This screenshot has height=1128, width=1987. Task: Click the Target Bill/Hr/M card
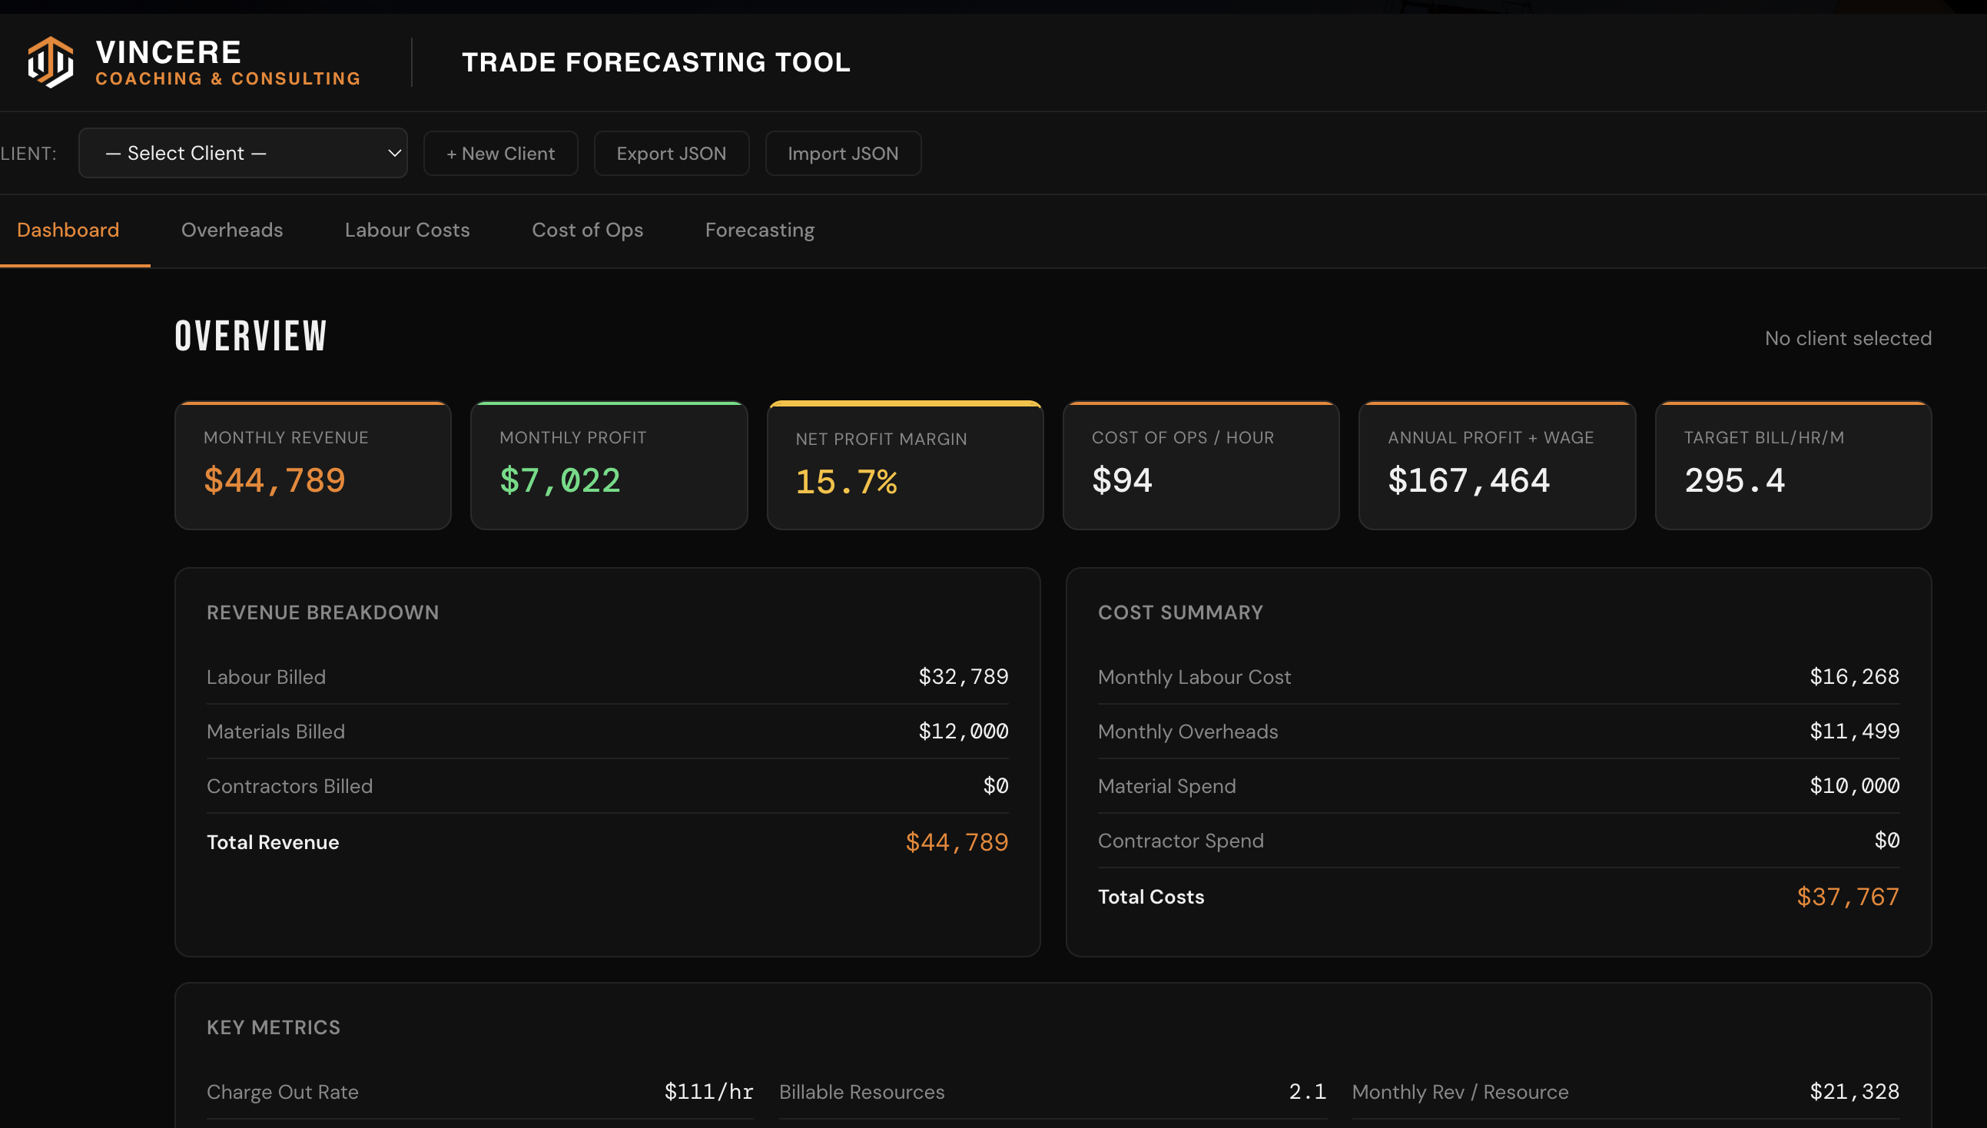tap(1793, 466)
